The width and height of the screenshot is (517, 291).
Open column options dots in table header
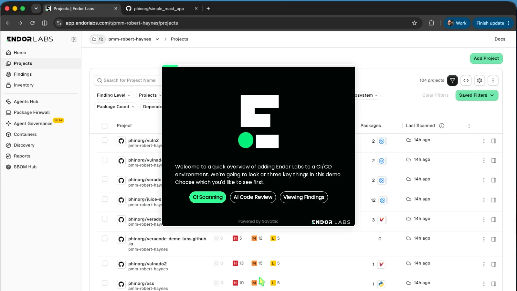click(x=469, y=126)
